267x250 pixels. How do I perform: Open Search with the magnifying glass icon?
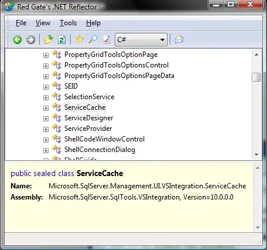93,39
